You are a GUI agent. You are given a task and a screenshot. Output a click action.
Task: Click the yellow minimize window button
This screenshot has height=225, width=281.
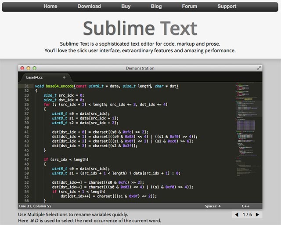point(29,68)
